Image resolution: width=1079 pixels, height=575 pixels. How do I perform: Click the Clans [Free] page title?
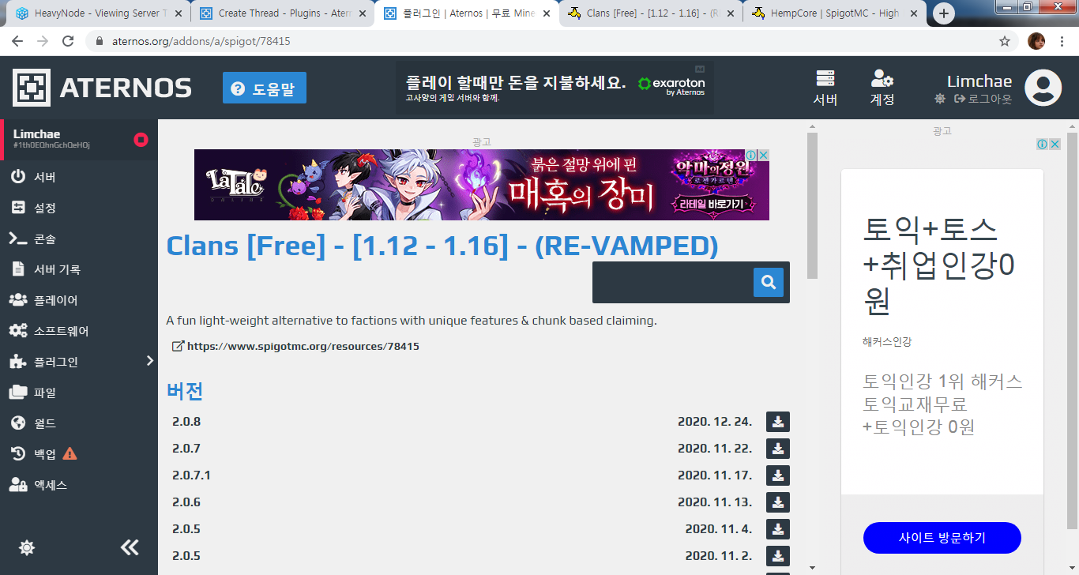click(442, 246)
